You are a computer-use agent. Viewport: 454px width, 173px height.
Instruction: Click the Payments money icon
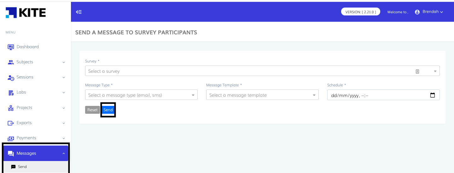click(11, 138)
